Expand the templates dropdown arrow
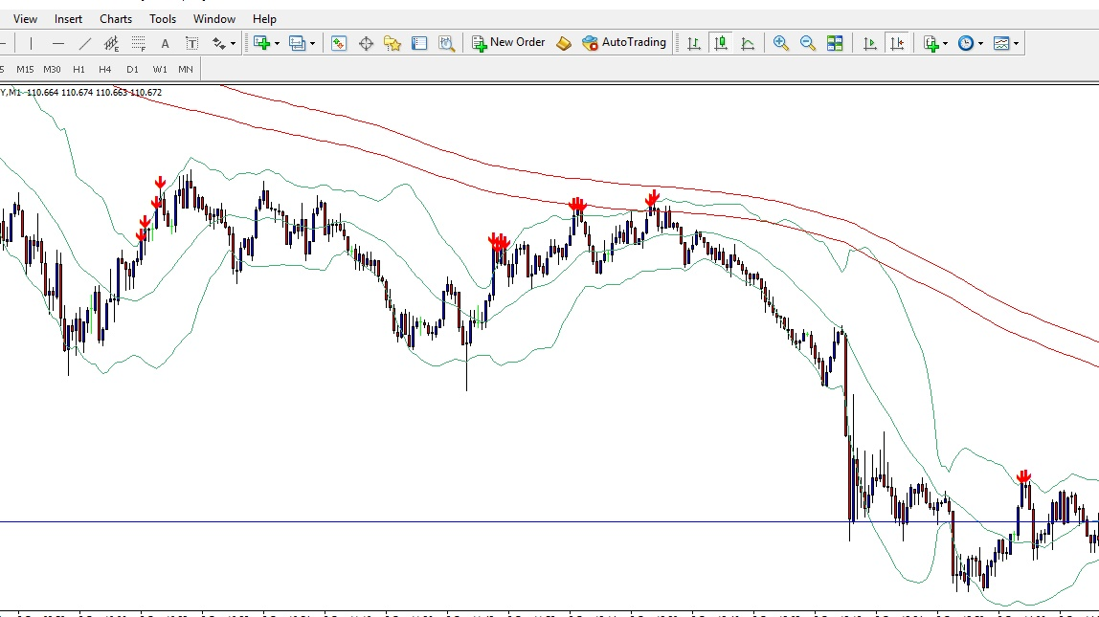 [x=1016, y=43]
